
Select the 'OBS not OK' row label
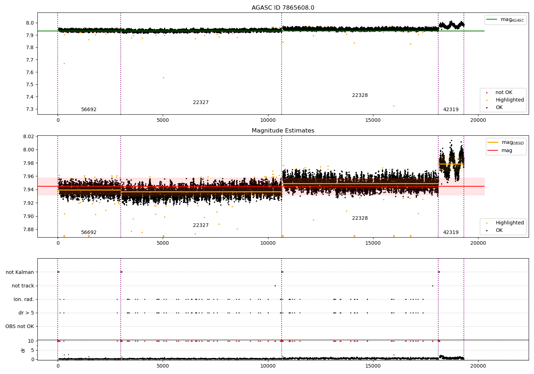click(20, 326)
